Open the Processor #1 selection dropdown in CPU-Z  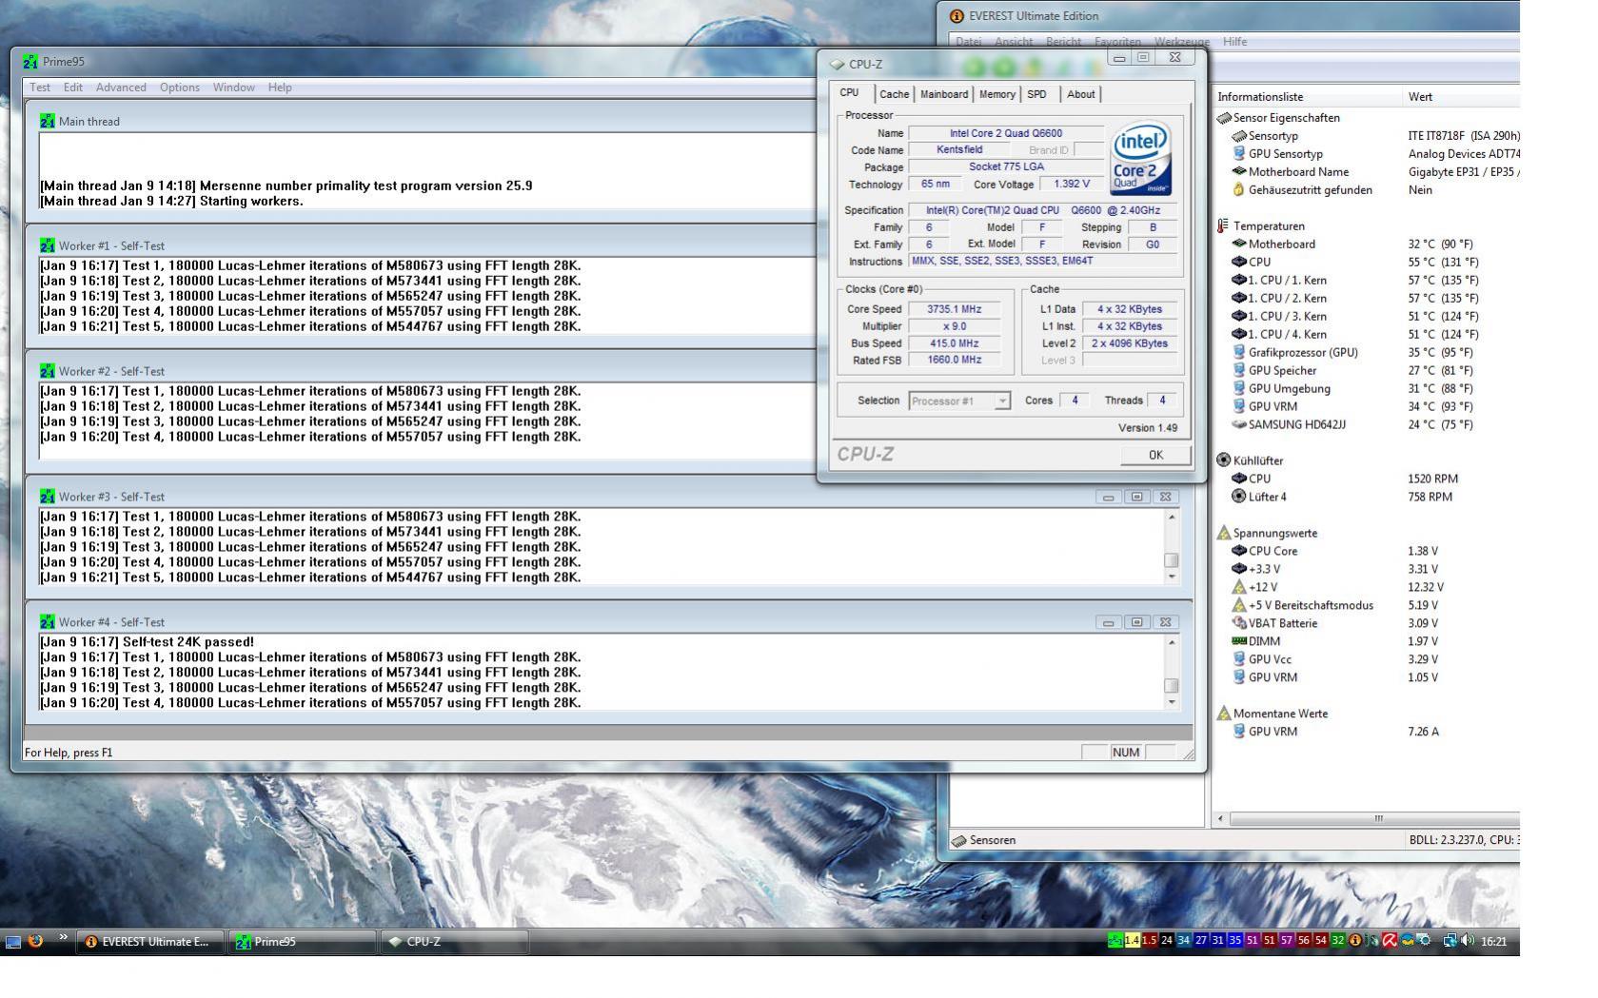pyautogui.click(x=959, y=401)
